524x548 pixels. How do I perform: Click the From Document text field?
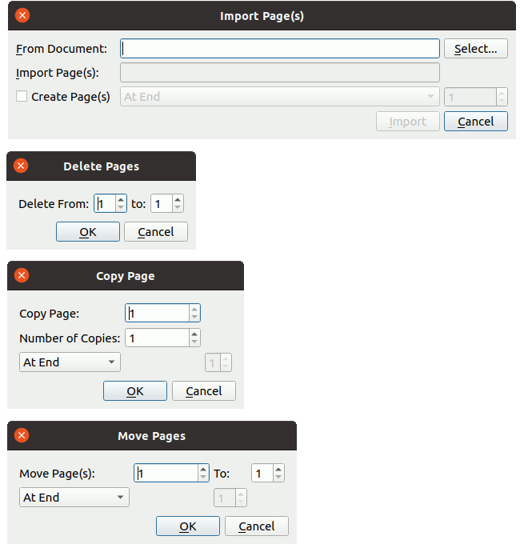coord(280,49)
